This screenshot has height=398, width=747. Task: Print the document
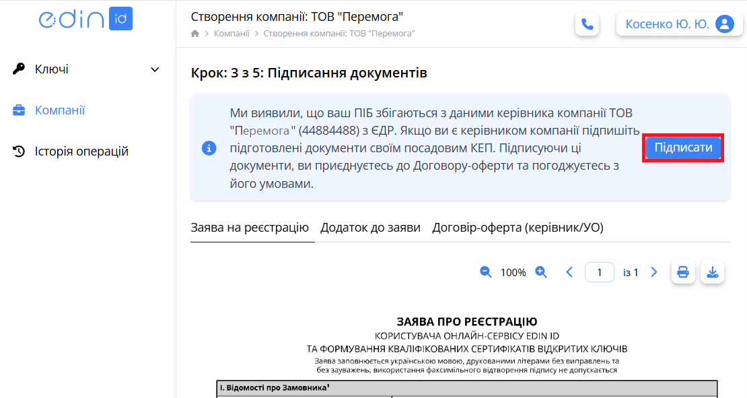(683, 272)
